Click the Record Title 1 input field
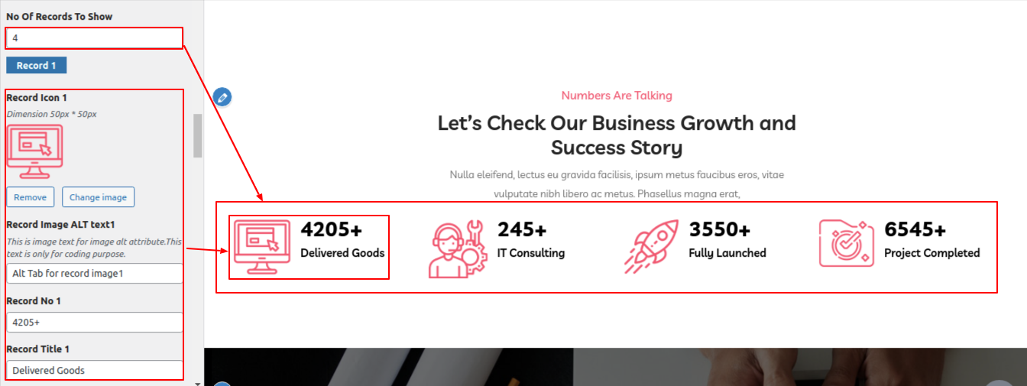This screenshot has height=386, width=1027. click(x=94, y=370)
